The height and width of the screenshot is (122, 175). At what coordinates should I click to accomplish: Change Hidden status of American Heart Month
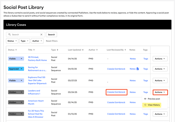click(16, 102)
